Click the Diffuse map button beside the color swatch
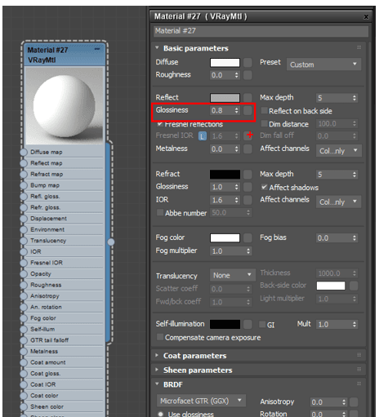 pyautogui.click(x=247, y=62)
